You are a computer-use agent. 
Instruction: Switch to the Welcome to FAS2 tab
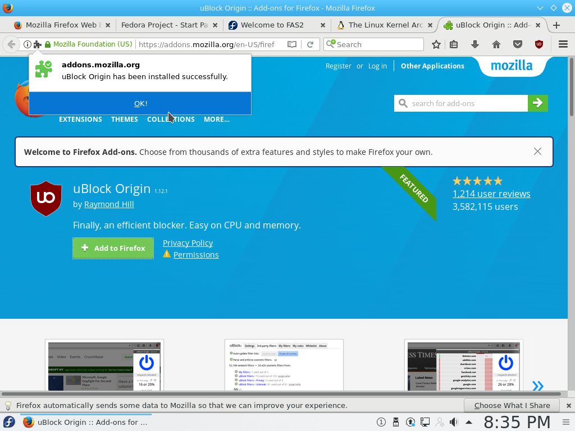(272, 25)
